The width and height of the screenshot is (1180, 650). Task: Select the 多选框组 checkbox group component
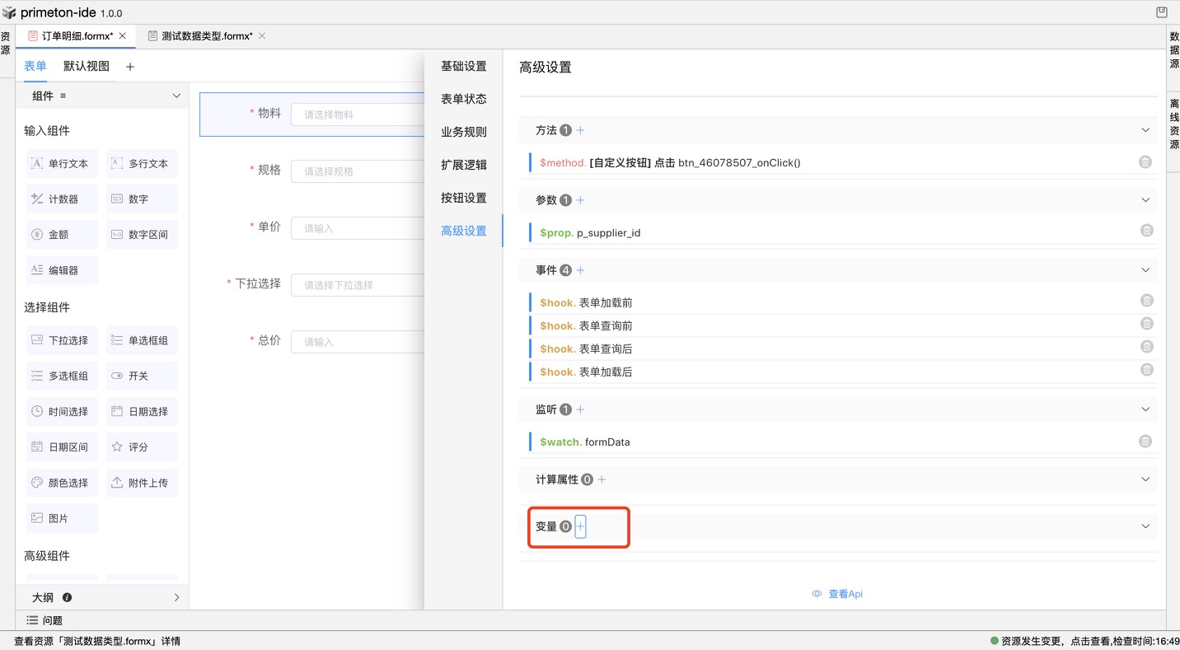[61, 376]
